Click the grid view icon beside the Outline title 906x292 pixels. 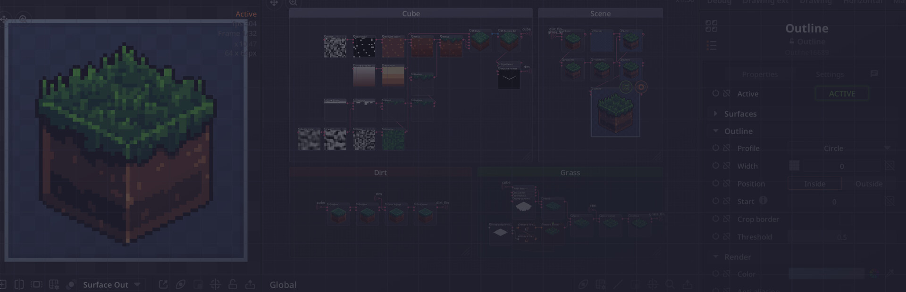[x=711, y=26]
